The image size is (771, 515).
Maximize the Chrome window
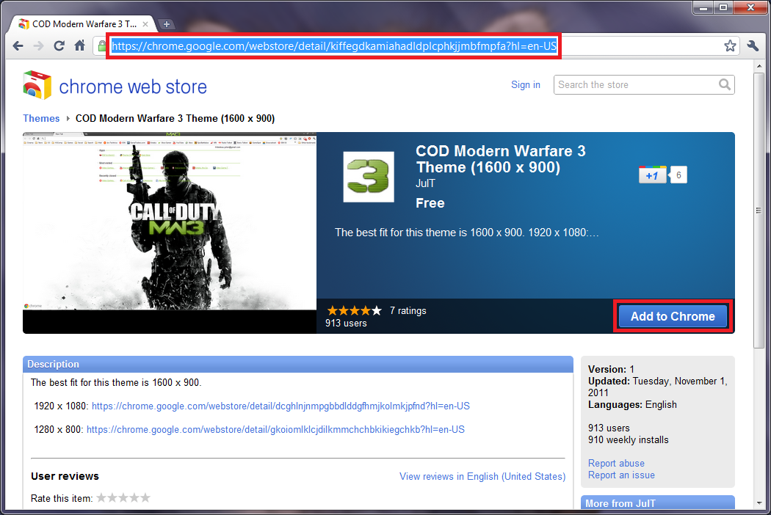point(723,7)
